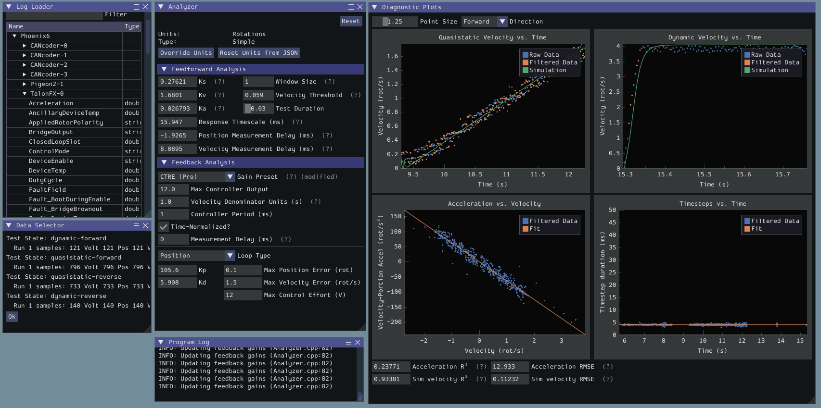Open the Loop Type Position dropdown
The width and height of the screenshot is (821, 408).
(196, 256)
